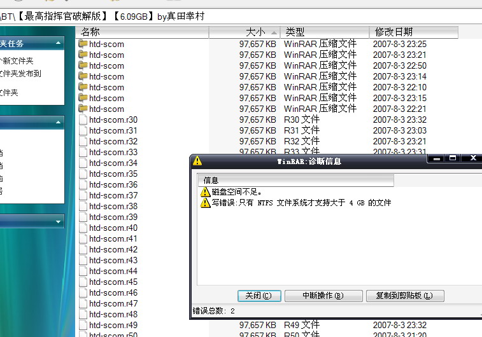The image size is (482, 337).
Task: Click the warning icon beside 写错误 message
Action: 205,203
